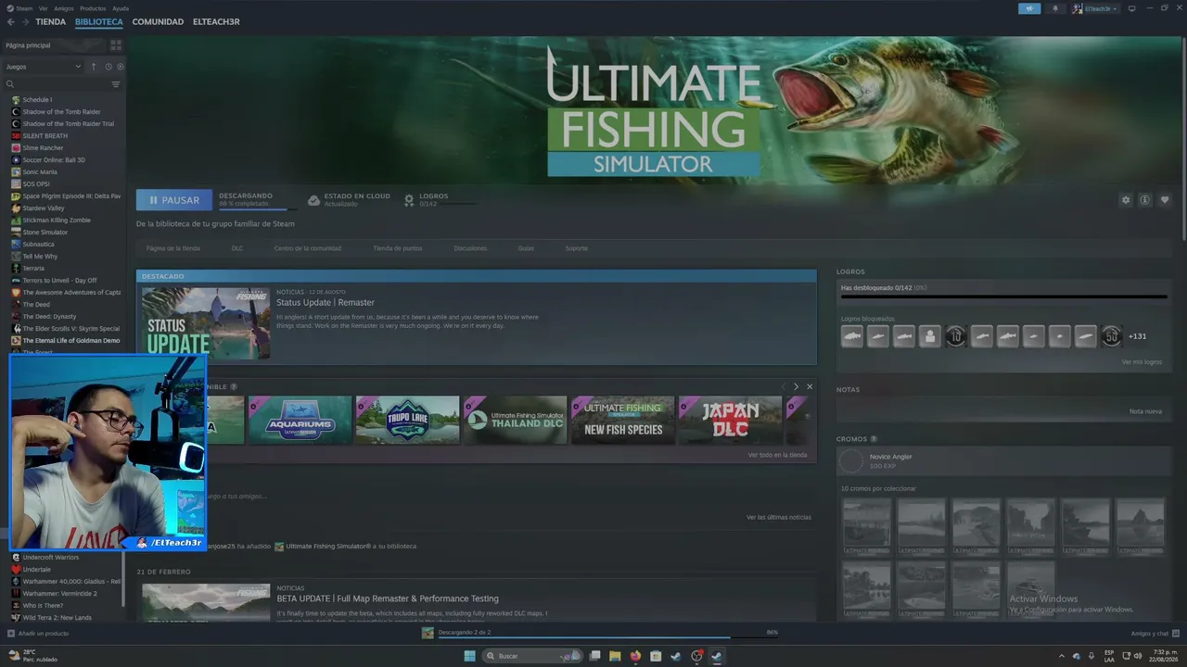Open the Ver menu
The width and height of the screenshot is (1187, 667).
click(44, 8)
